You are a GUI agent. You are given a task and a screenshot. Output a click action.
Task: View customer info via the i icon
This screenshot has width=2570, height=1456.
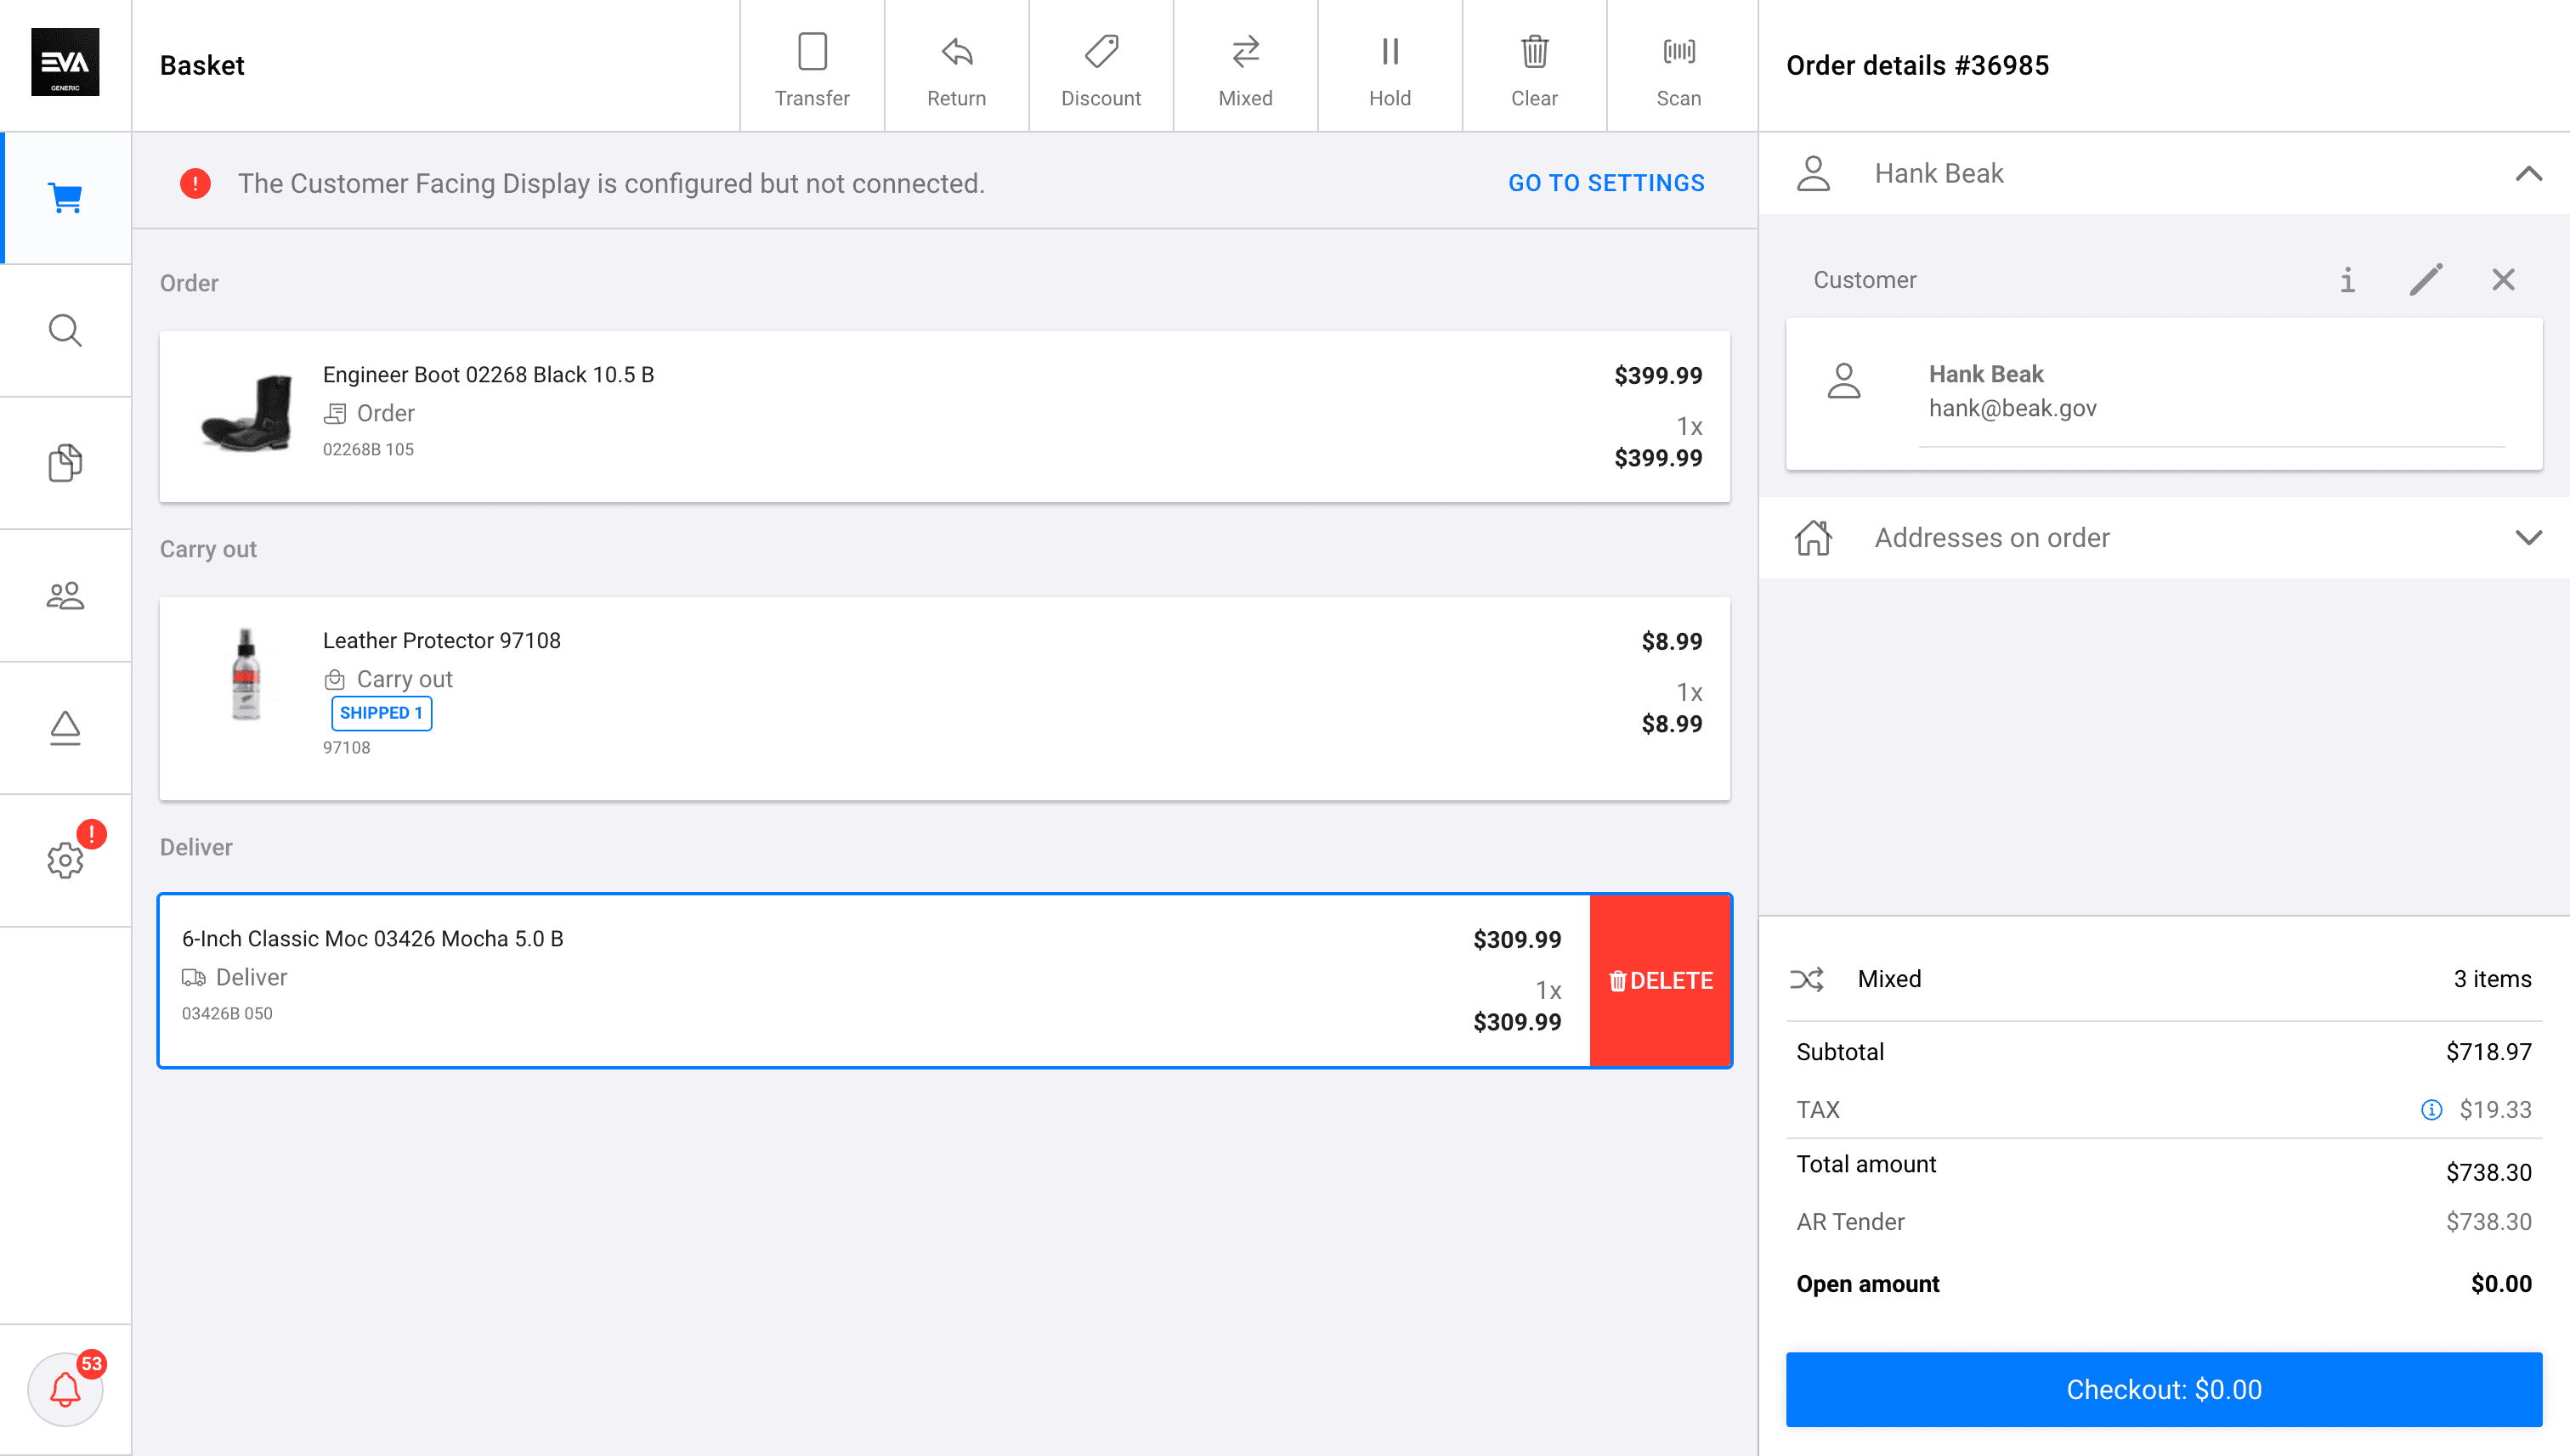[x=2347, y=280]
